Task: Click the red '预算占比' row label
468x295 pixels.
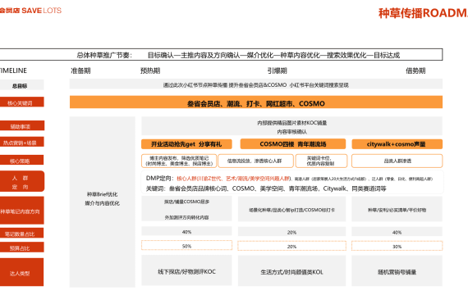Action: pyautogui.click(x=22, y=247)
